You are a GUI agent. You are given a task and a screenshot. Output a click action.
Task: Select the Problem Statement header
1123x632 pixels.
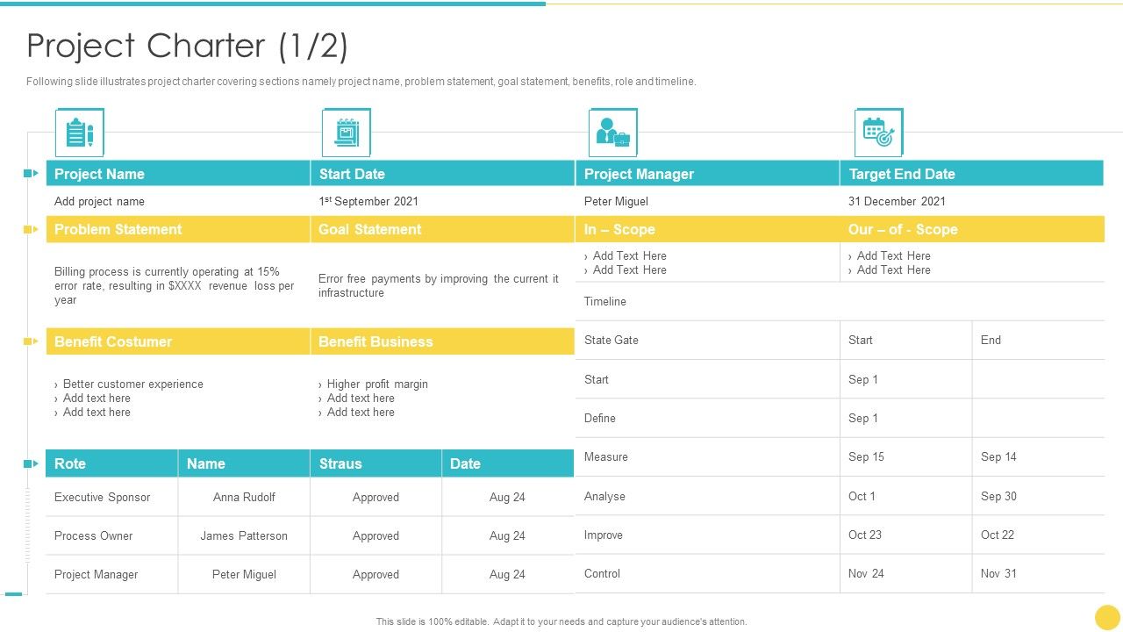point(178,229)
